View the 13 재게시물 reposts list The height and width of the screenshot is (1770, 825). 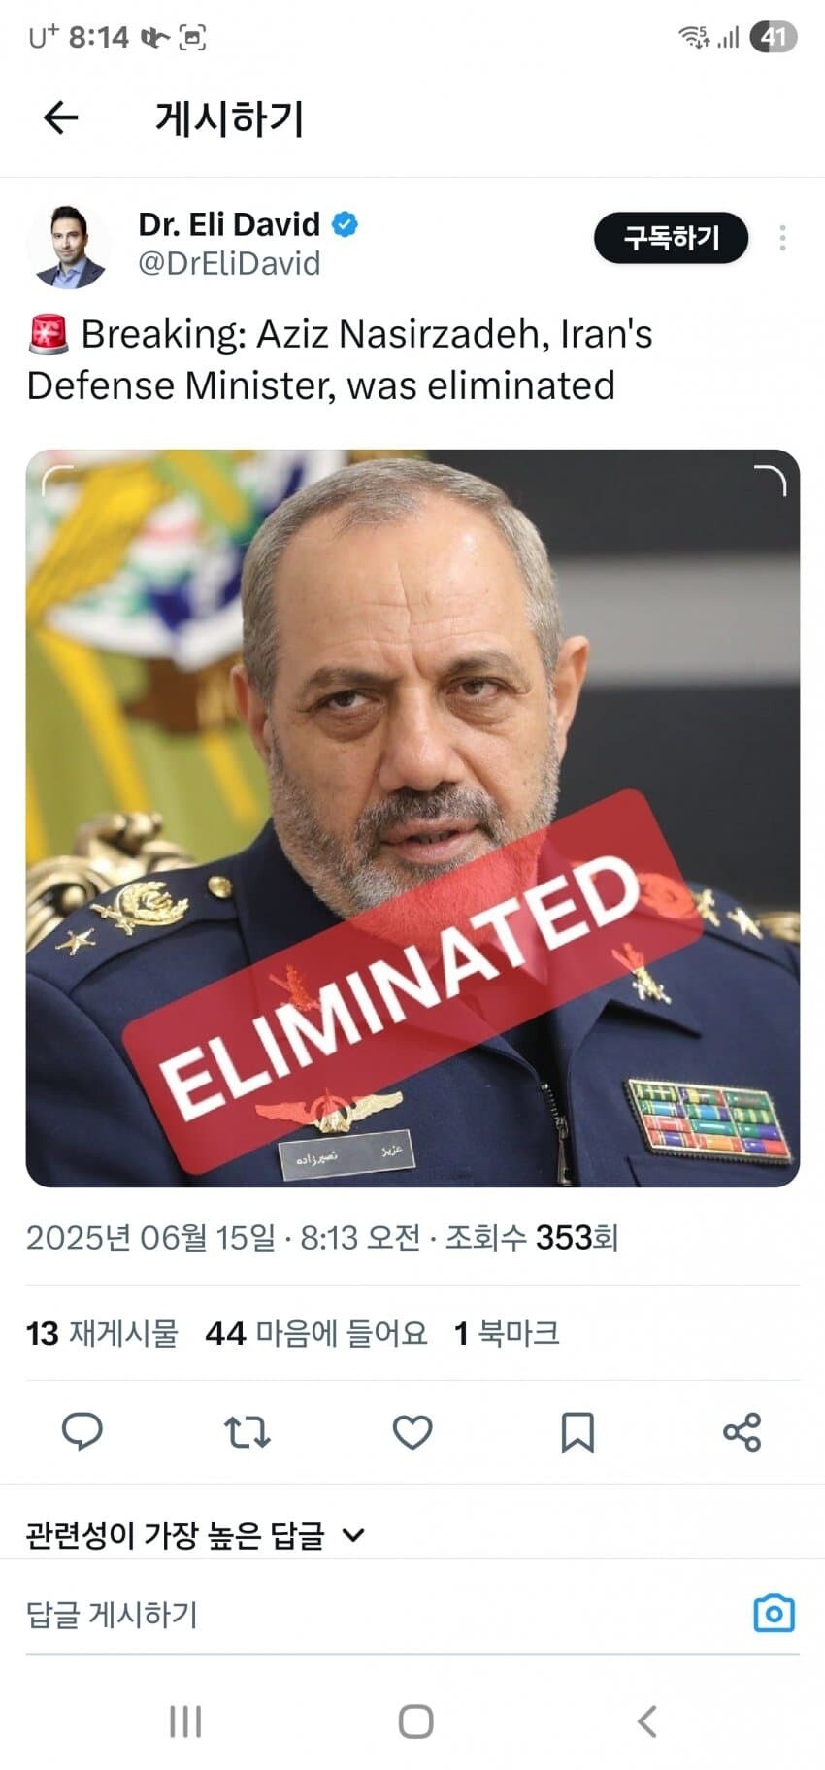click(x=102, y=1333)
